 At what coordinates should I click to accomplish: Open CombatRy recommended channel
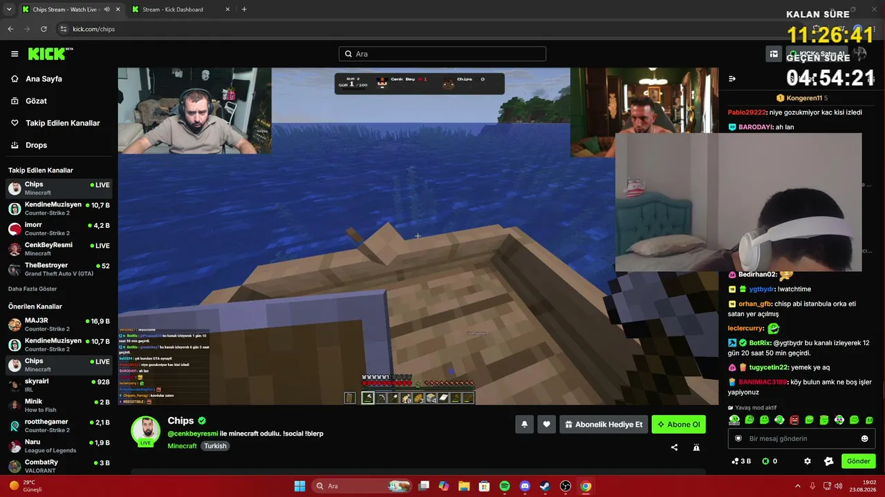click(59, 466)
